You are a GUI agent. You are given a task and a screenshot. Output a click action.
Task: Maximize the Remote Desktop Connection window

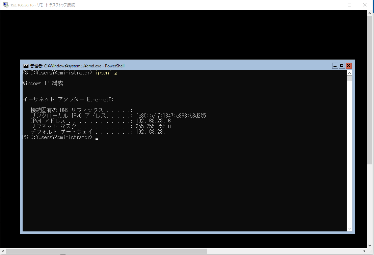[349, 5]
